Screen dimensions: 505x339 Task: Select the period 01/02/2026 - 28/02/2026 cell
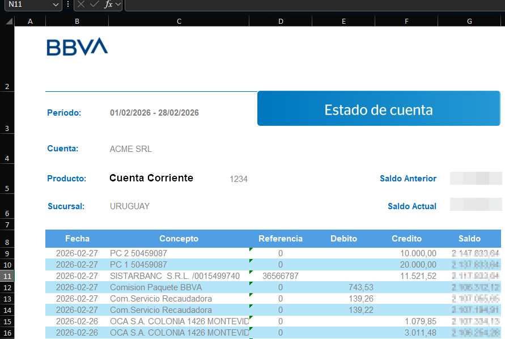click(154, 113)
